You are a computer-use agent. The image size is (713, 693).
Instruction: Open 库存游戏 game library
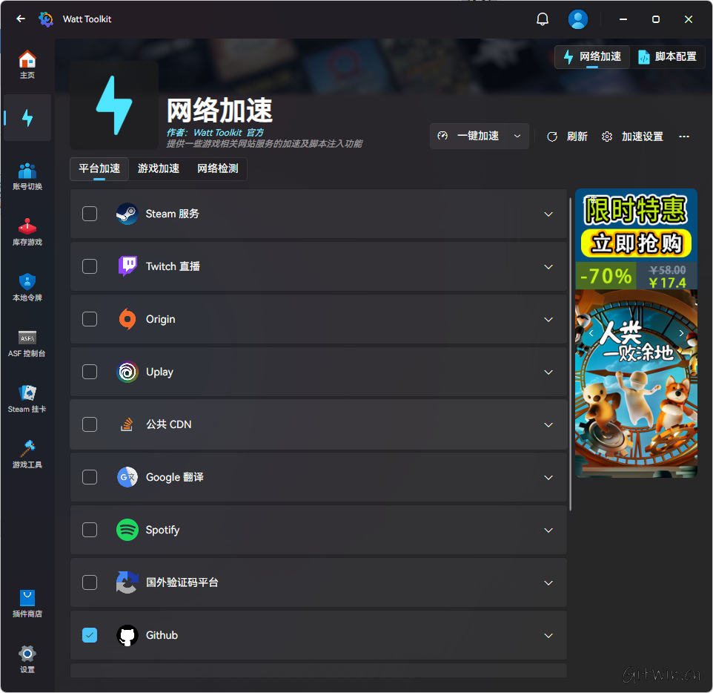click(27, 231)
